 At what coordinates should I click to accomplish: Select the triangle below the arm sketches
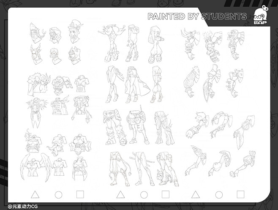point(196,194)
